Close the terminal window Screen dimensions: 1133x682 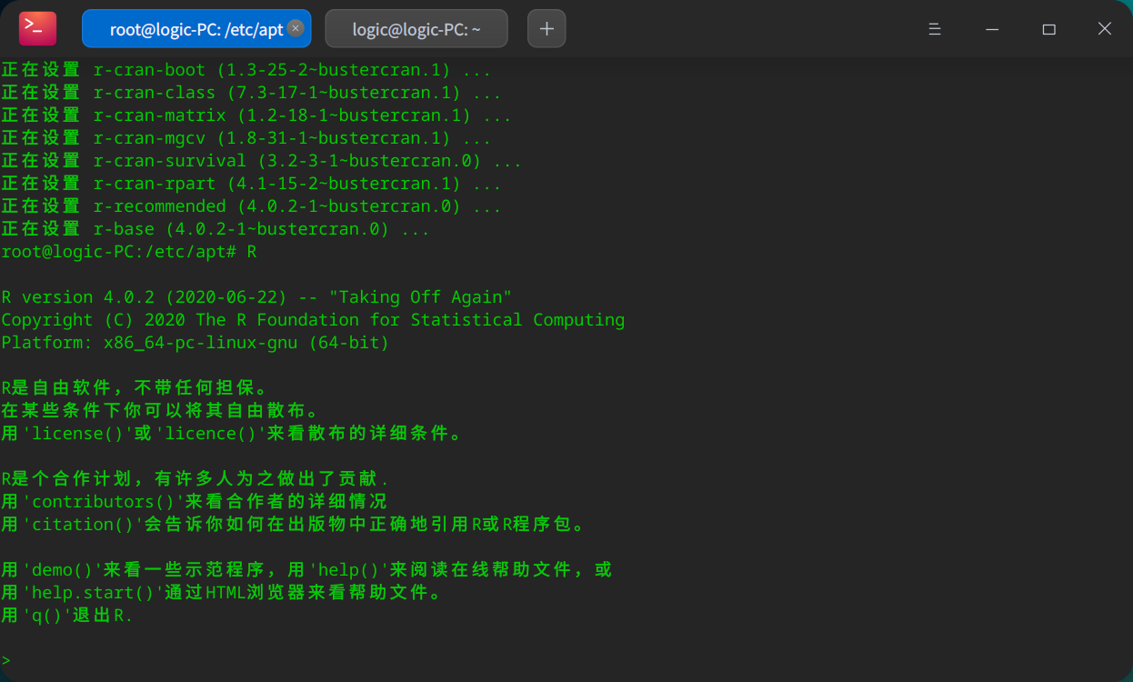(1105, 29)
